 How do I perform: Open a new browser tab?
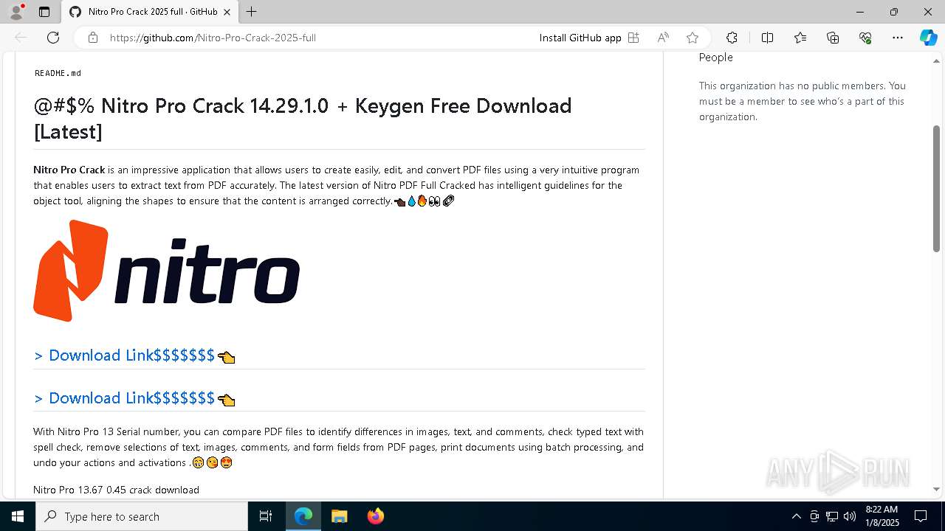coord(252,12)
